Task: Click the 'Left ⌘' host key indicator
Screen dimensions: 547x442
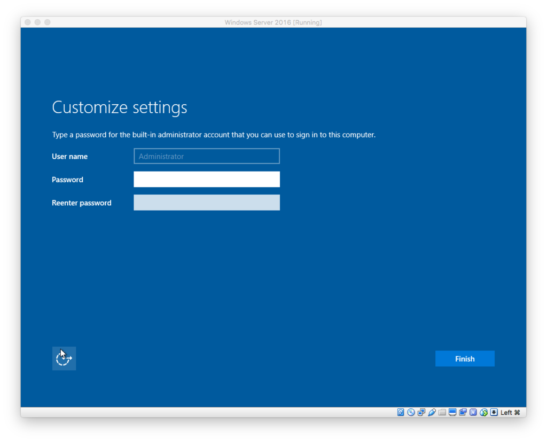Action: [510, 412]
